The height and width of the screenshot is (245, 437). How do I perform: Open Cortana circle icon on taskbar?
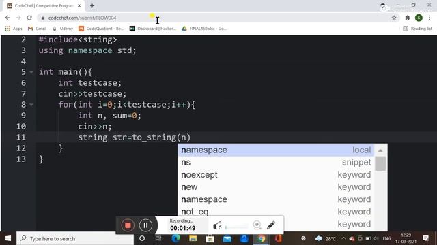(142, 238)
